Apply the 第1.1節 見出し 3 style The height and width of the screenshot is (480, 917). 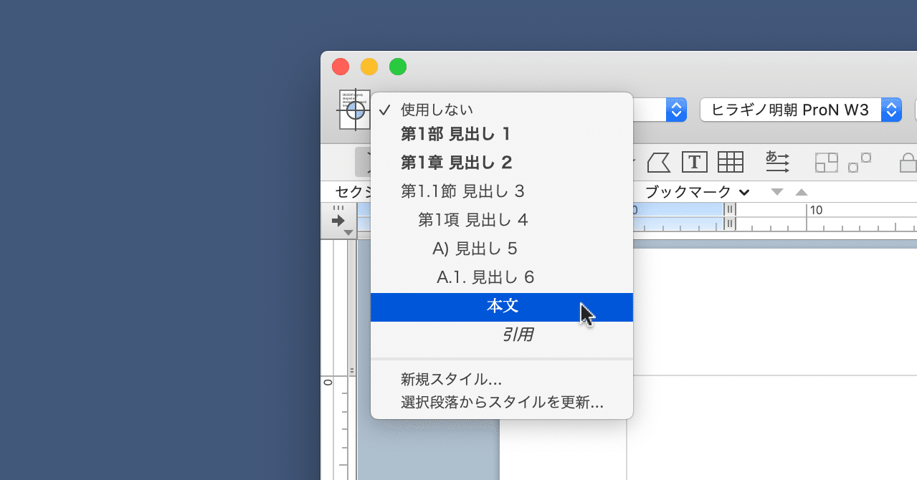(502, 191)
